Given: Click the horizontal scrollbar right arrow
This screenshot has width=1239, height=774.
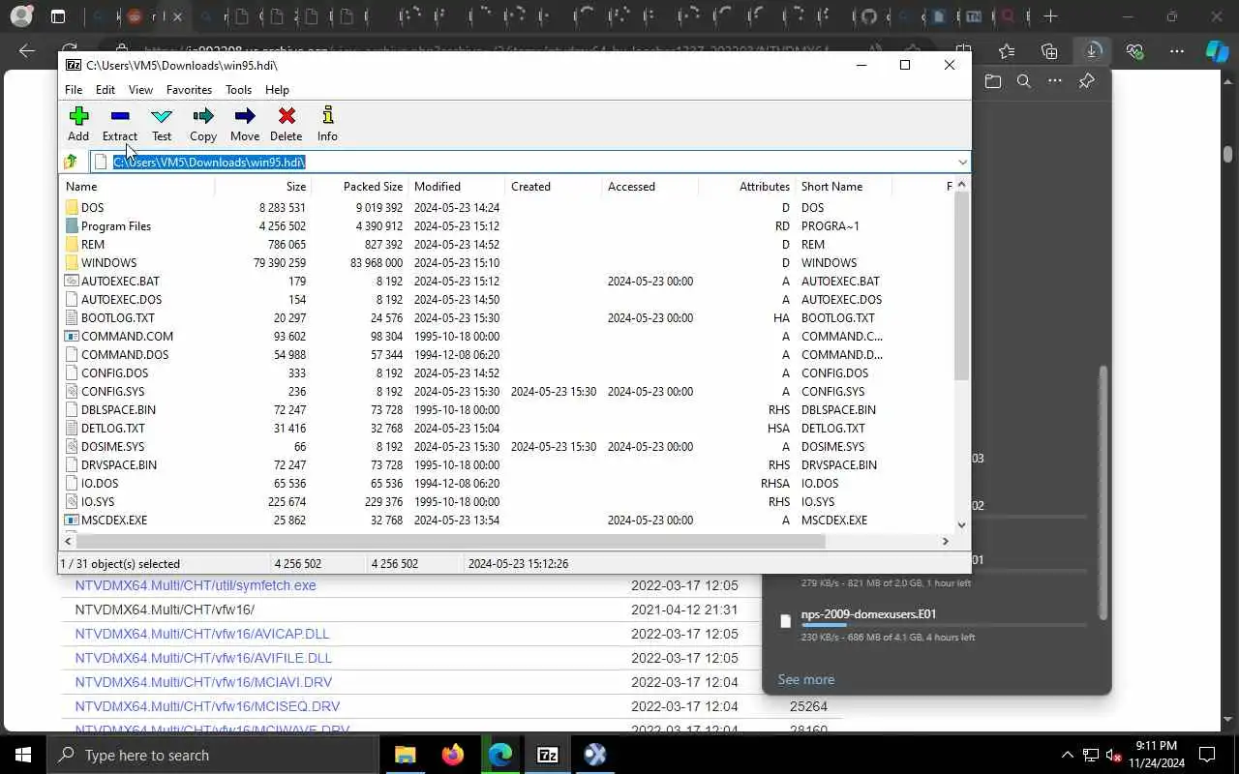Looking at the screenshot, I should 946,542.
